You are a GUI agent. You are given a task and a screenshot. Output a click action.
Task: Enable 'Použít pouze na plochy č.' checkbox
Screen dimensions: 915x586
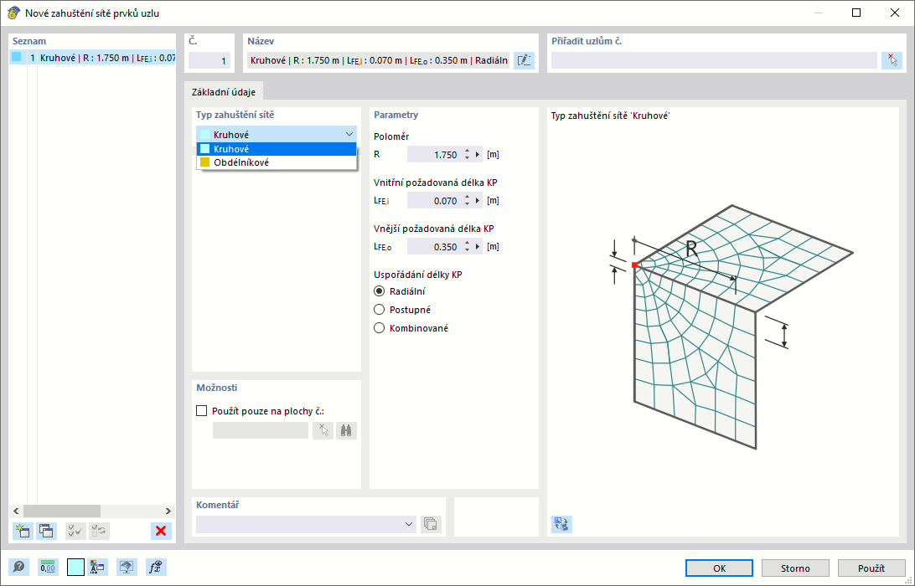coord(202,411)
